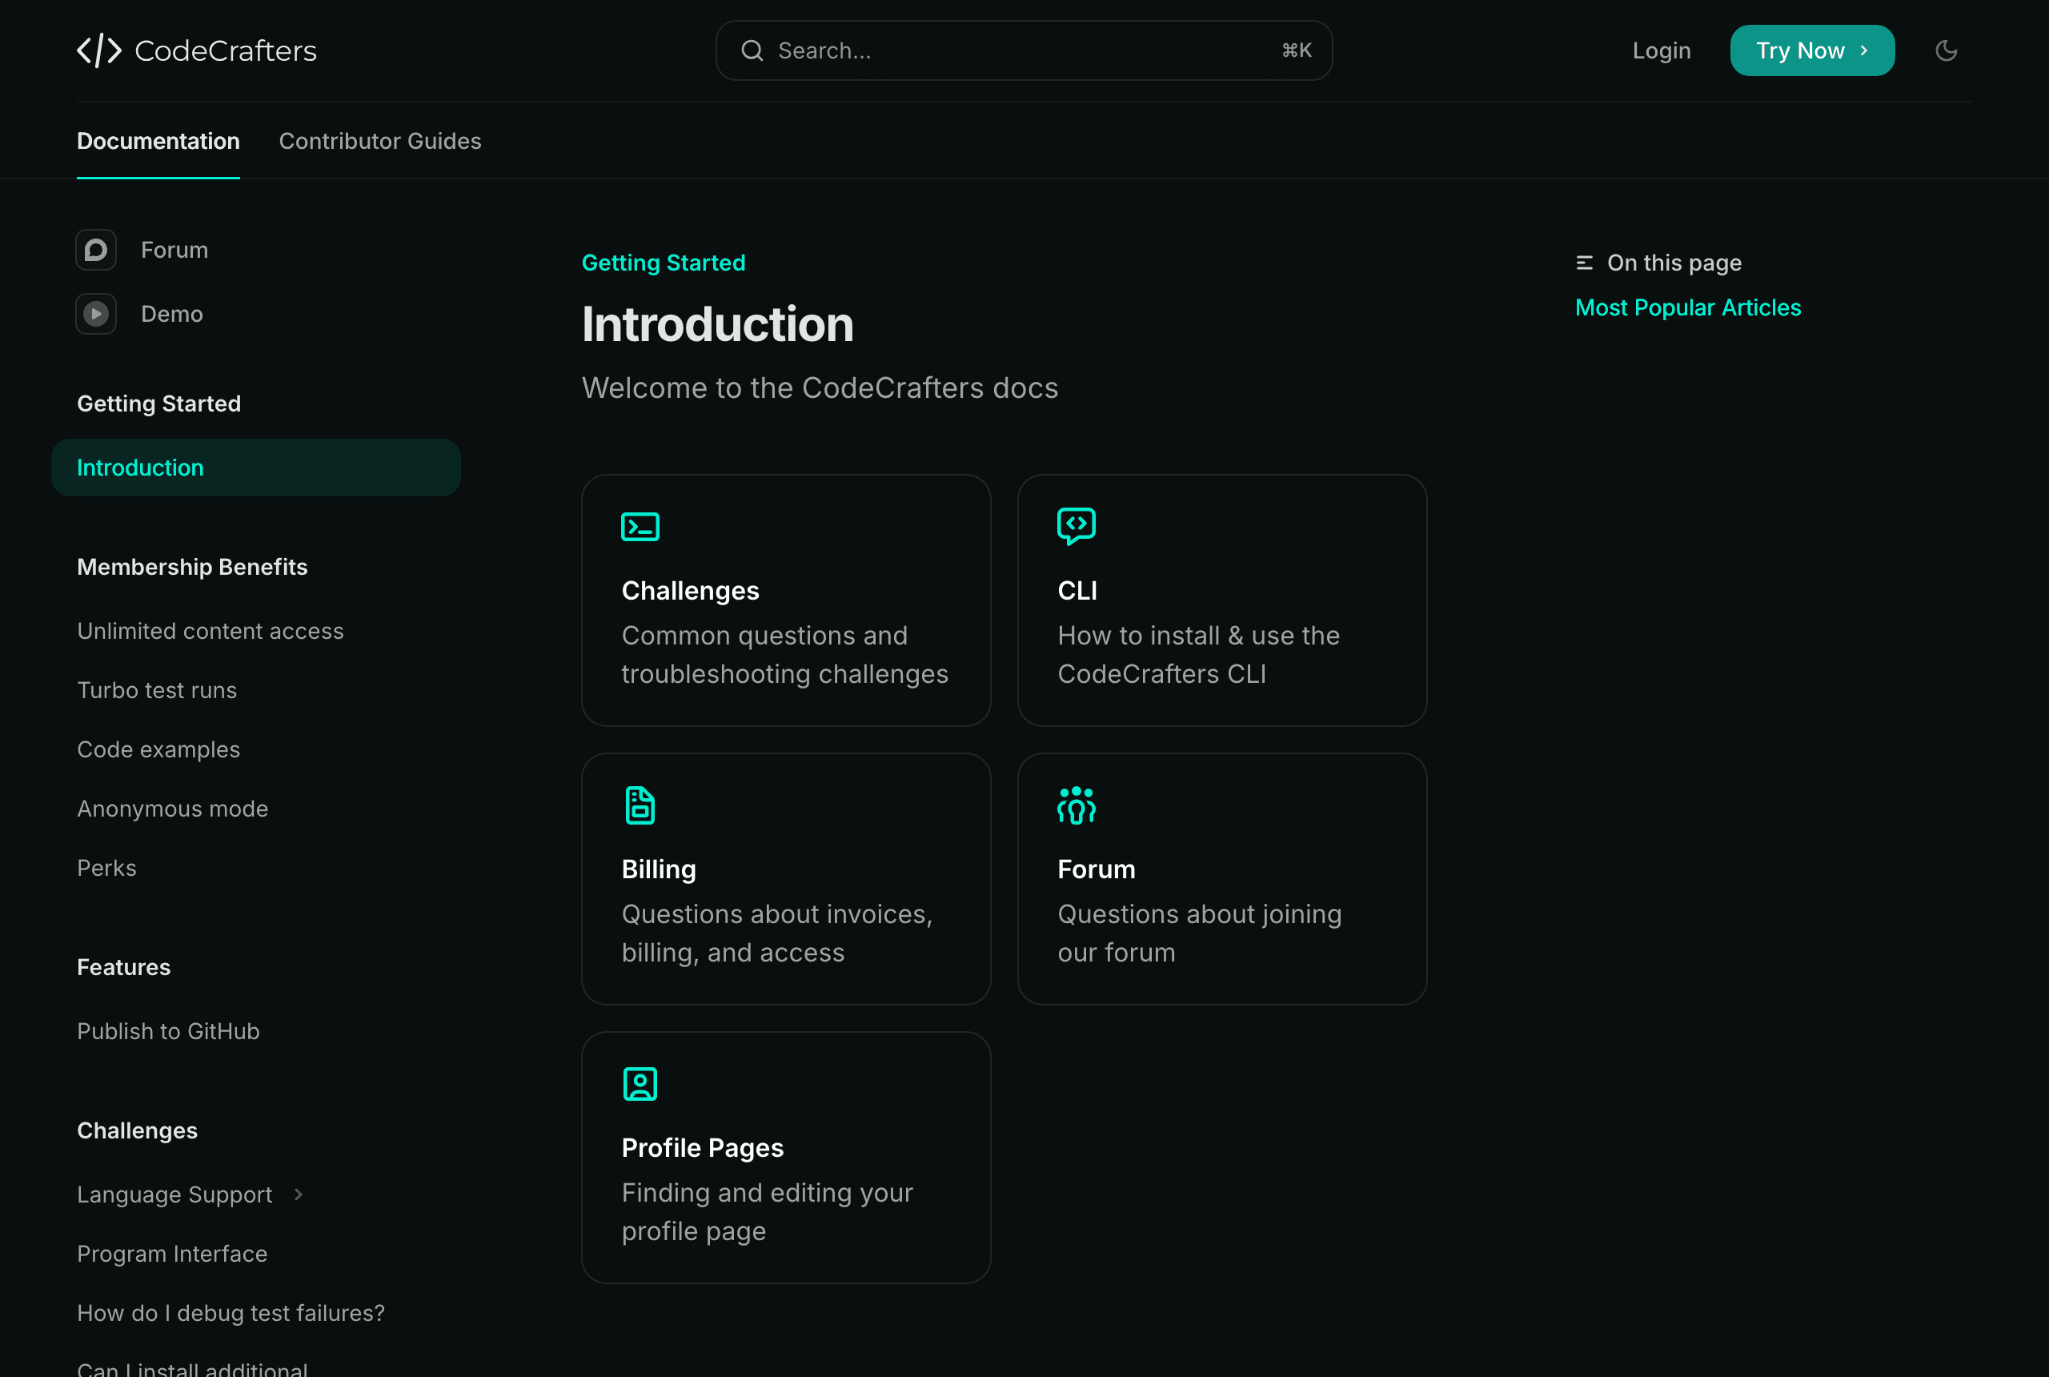Jump to Most Popular Articles section
Viewport: 2049px width, 1377px height.
click(x=1687, y=307)
